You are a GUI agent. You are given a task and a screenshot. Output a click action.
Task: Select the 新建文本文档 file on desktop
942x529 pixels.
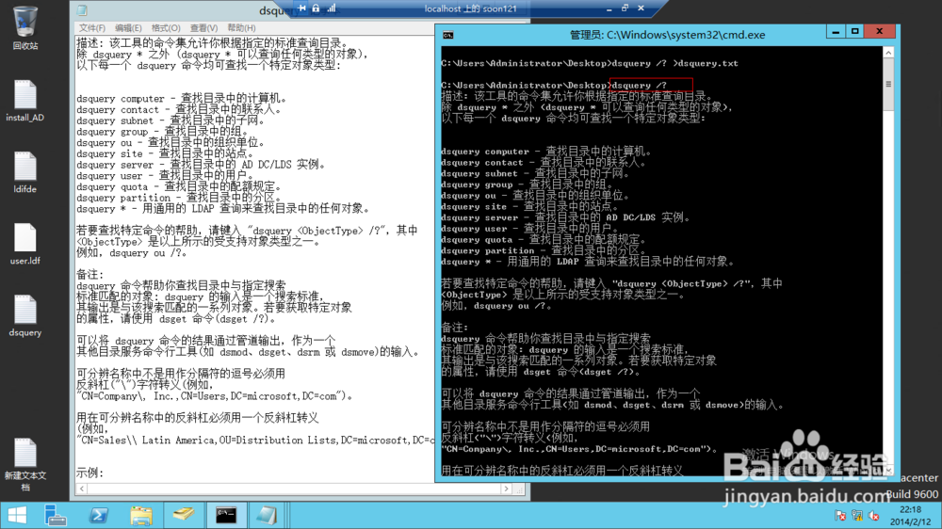coord(24,464)
